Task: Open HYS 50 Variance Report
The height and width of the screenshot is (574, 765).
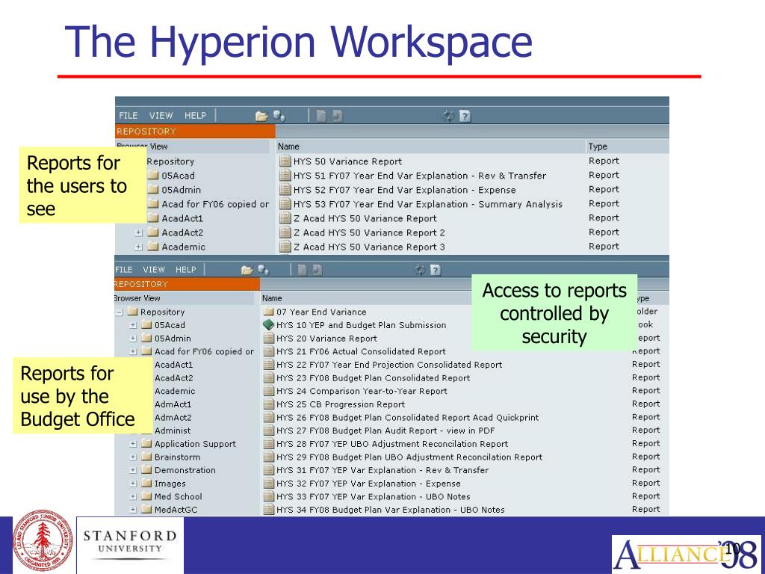Action: pyautogui.click(x=347, y=161)
